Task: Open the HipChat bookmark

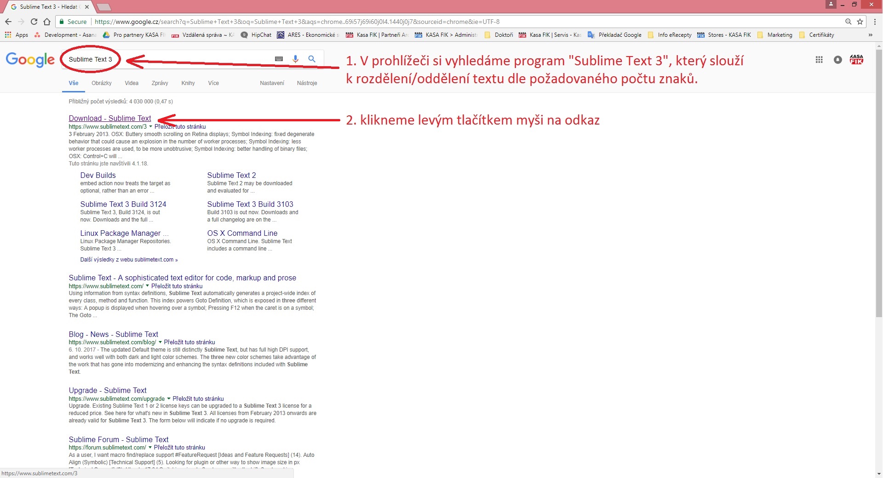Action: pyautogui.click(x=256, y=35)
